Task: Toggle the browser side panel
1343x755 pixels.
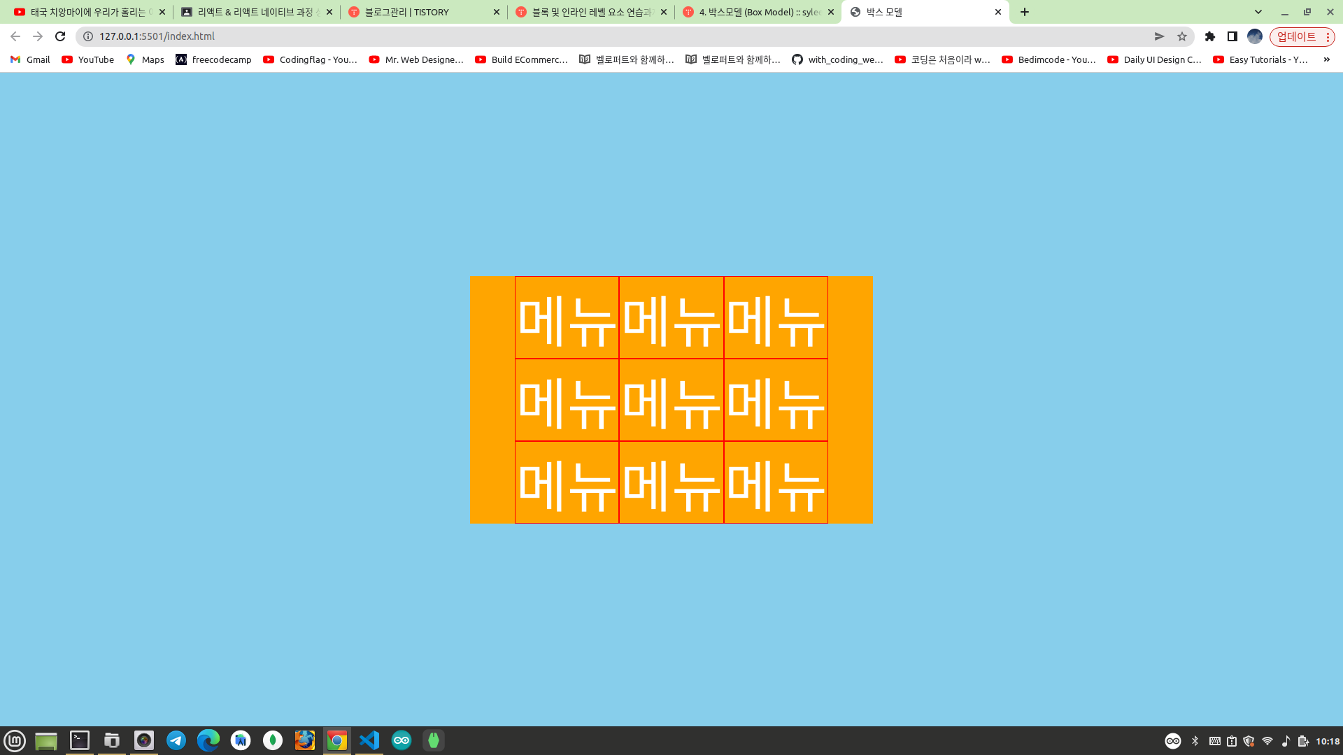Action: coord(1232,36)
